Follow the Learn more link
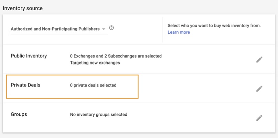The width and height of the screenshot is (278, 138). (x=179, y=32)
